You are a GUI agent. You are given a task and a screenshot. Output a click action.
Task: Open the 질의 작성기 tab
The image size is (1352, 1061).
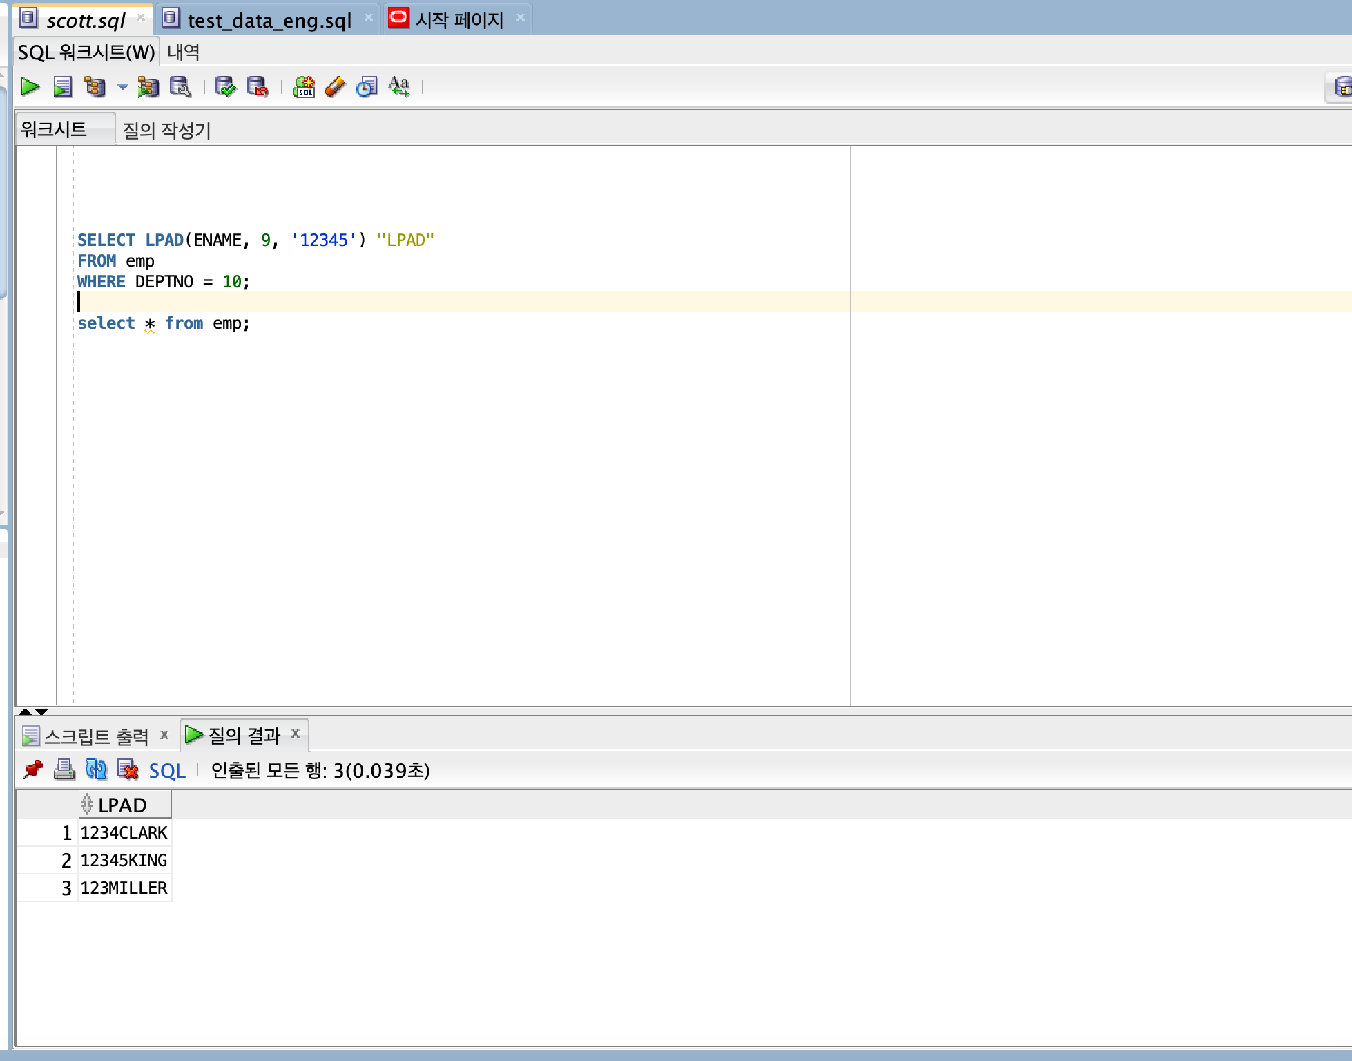coord(166,130)
